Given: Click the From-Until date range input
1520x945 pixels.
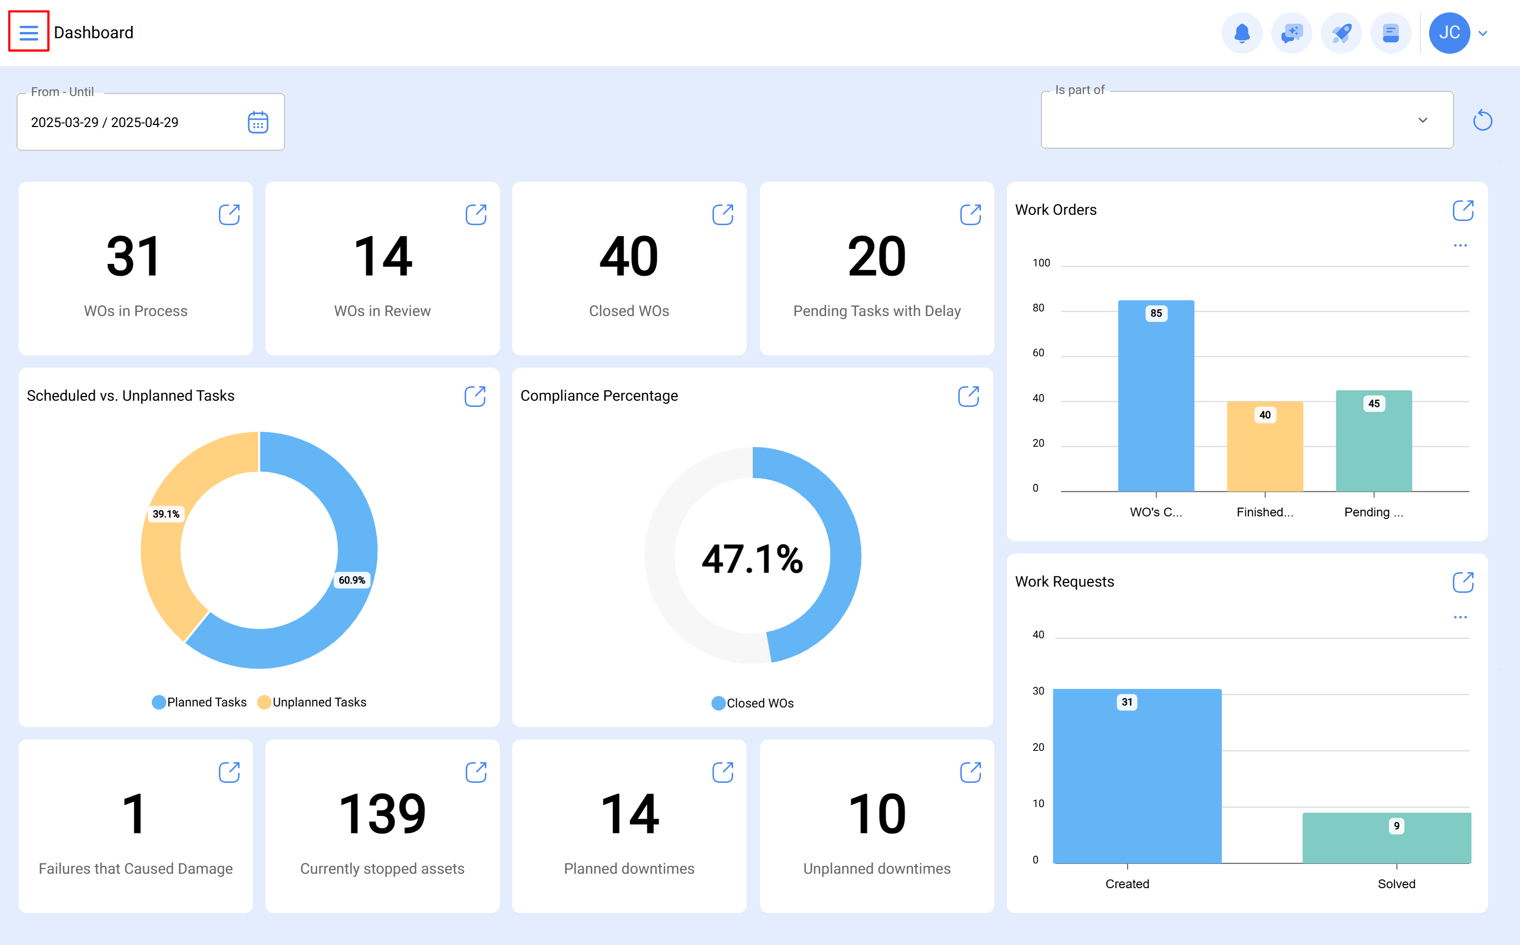Looking at the screenshot, I should click(x=125, y=122).
